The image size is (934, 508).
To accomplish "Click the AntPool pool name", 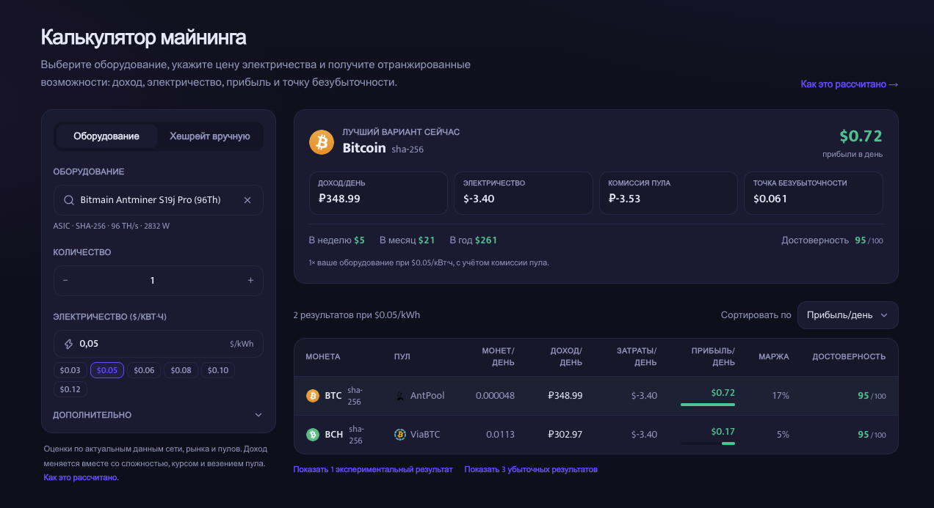I will (x=427, y=396).
